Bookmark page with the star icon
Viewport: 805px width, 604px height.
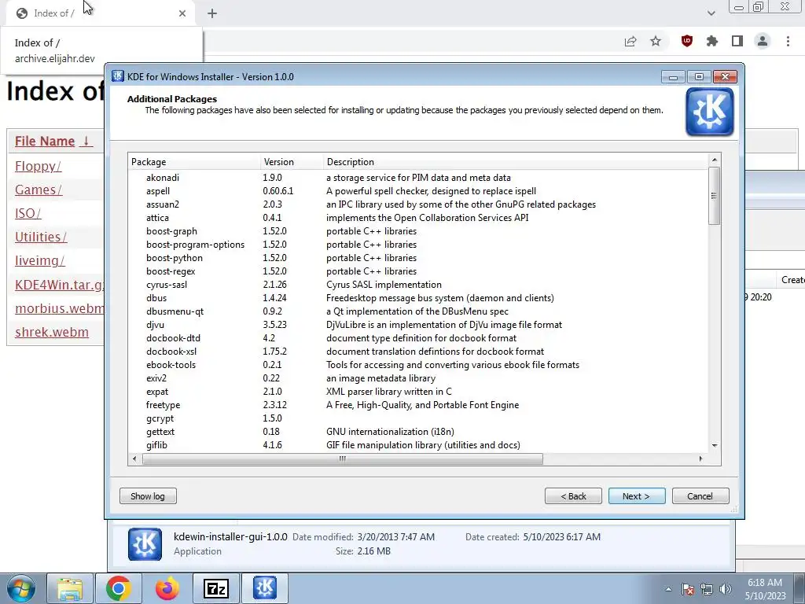point(656,41)
